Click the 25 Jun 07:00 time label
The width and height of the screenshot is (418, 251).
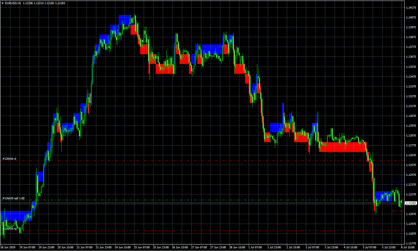(142, 247)
